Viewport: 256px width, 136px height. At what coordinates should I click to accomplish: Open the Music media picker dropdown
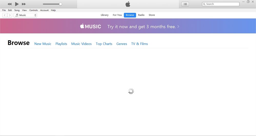25,15
